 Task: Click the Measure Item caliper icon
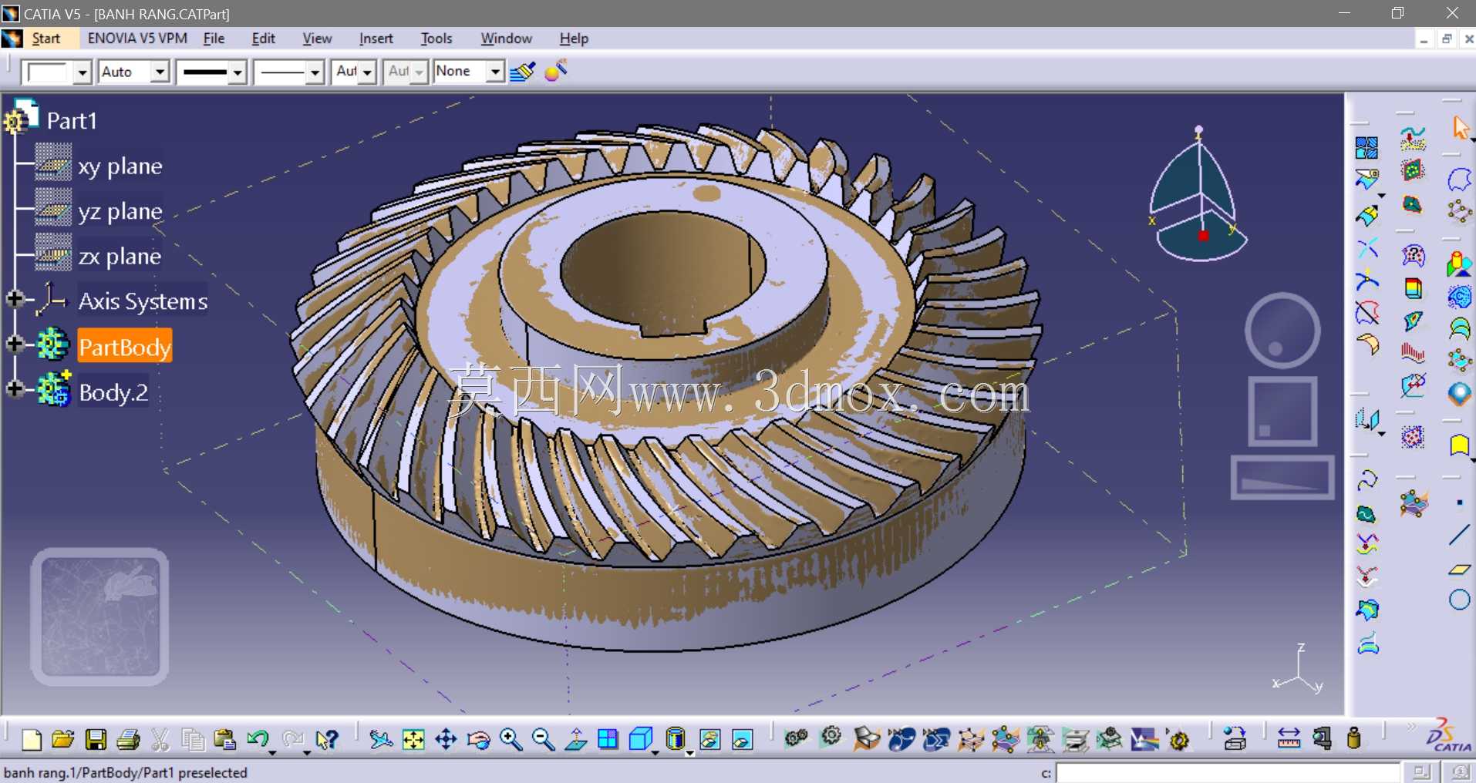[x=1322, y=739]
